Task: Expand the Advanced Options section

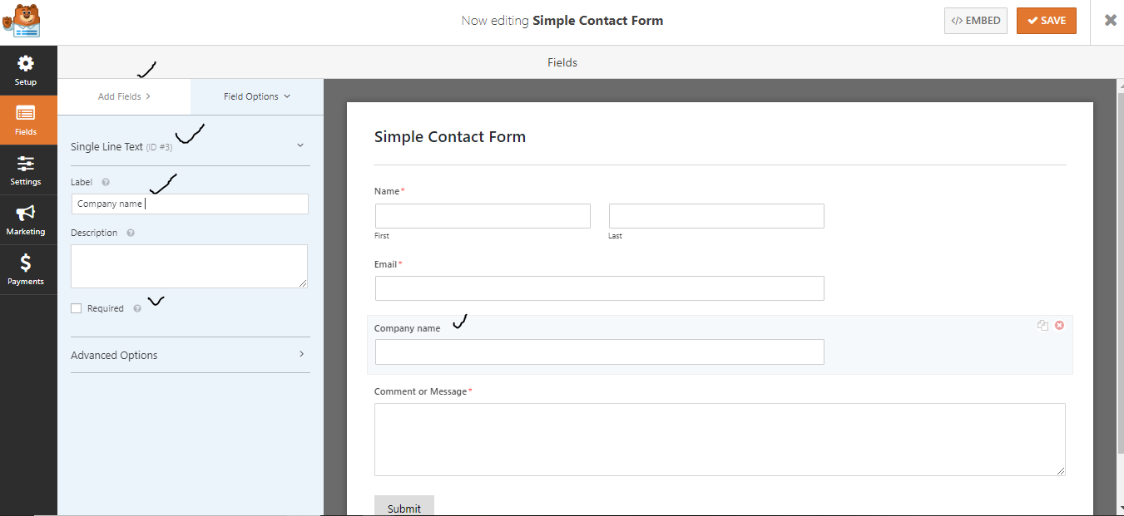Action: (x=190, y=355)
